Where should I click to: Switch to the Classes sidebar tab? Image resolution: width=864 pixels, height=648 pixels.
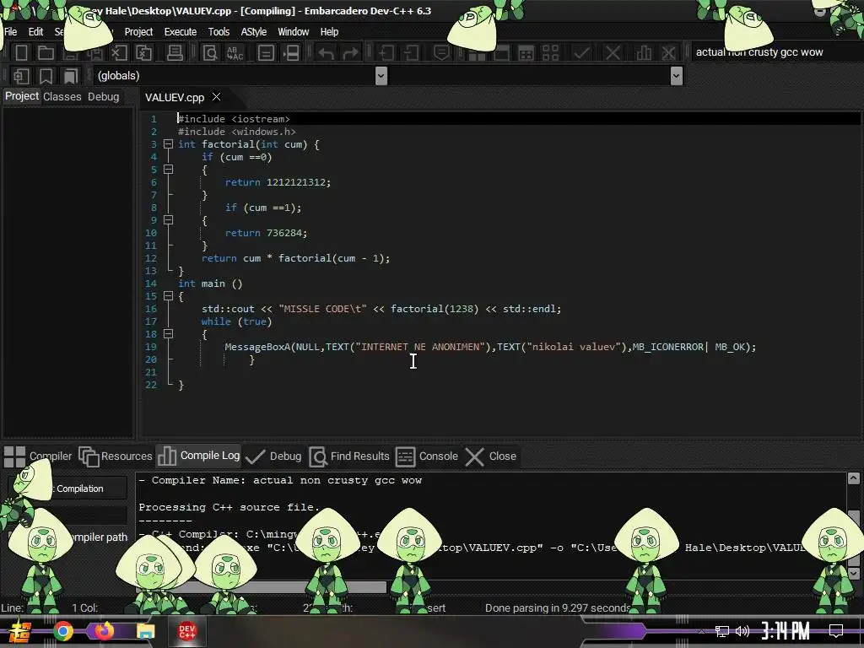pyautogui.click(x=62, y=97)
